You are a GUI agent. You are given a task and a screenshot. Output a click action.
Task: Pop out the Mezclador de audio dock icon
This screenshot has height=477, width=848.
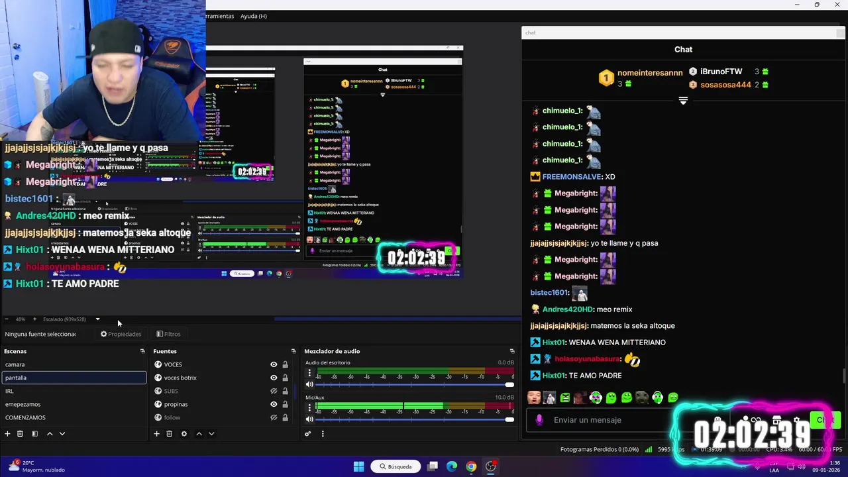click(x=512, y=351)
